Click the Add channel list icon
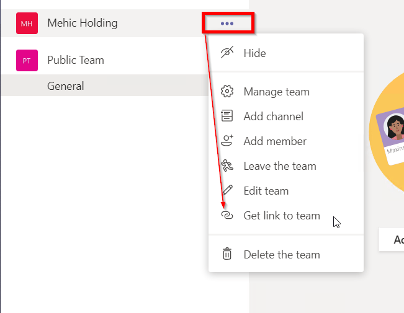 point(227,117)
